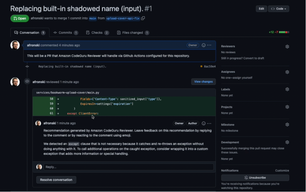Click the +12 additions count
This screenshot has height=192, width=306.
pos(271,32)
